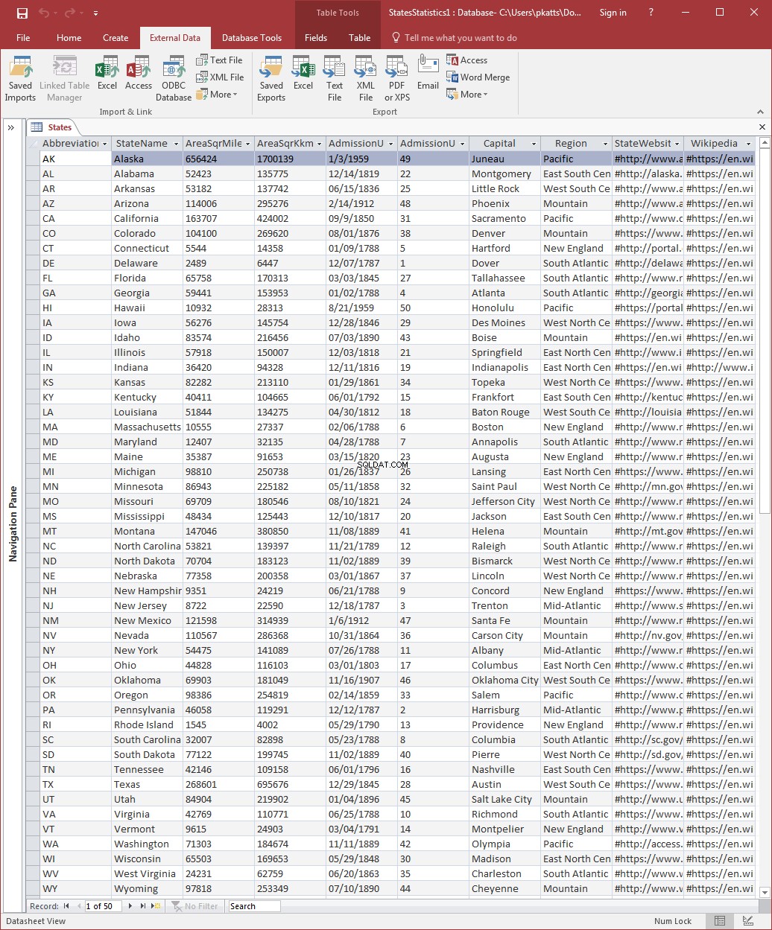Switch to the Fields tab

click(316, 38)
